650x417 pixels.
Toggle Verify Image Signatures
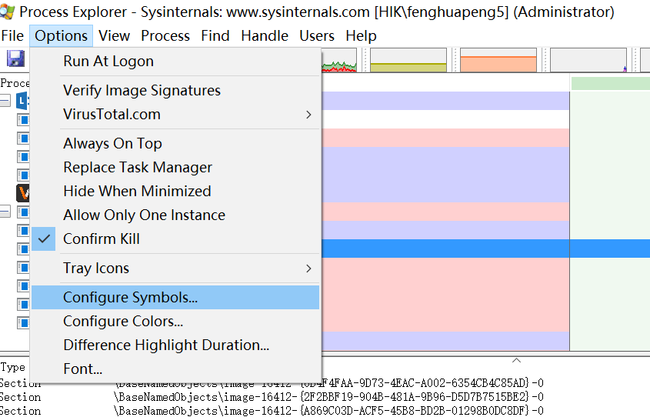click(x=175, y=90)
